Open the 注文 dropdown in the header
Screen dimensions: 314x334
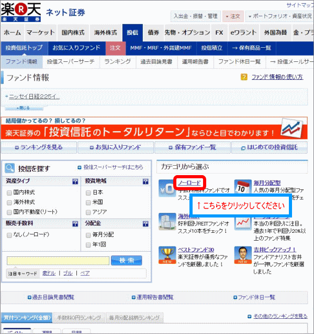pyautogui.click(x=233, y=16)
